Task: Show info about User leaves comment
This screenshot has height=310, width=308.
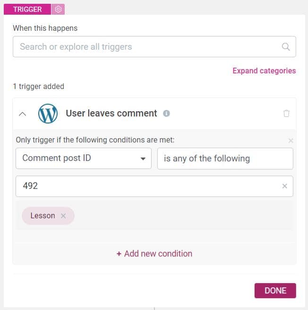Action: click(x=166, y=114)
